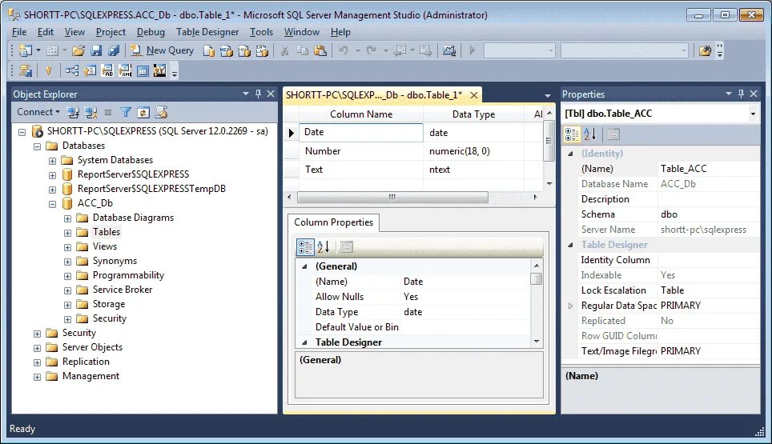Click the Object Explorer script icon

161,113
